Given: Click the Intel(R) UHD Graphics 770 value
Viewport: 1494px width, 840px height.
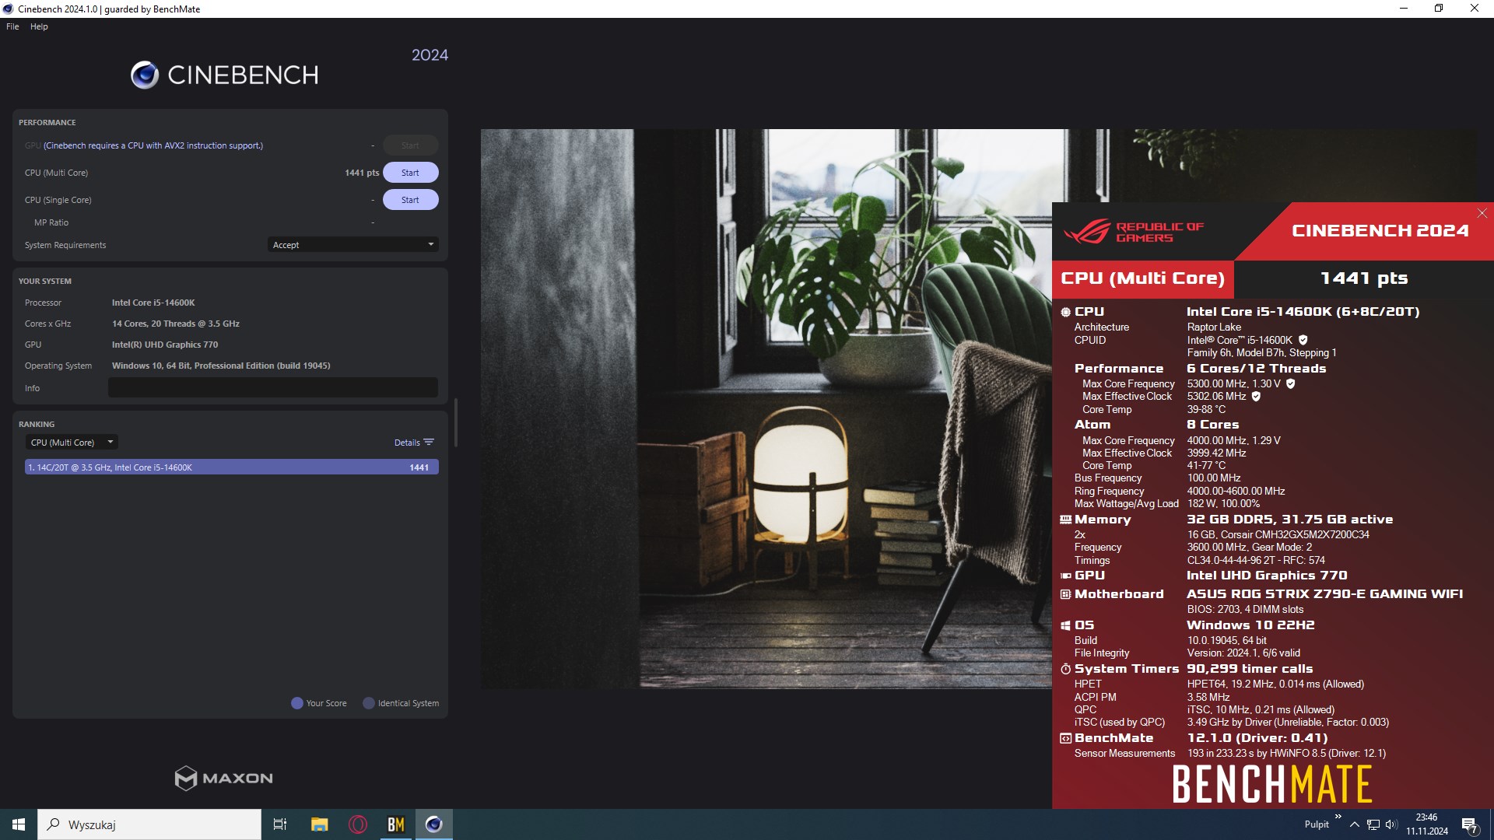Looking at the screenshot, I should [165, 345].
